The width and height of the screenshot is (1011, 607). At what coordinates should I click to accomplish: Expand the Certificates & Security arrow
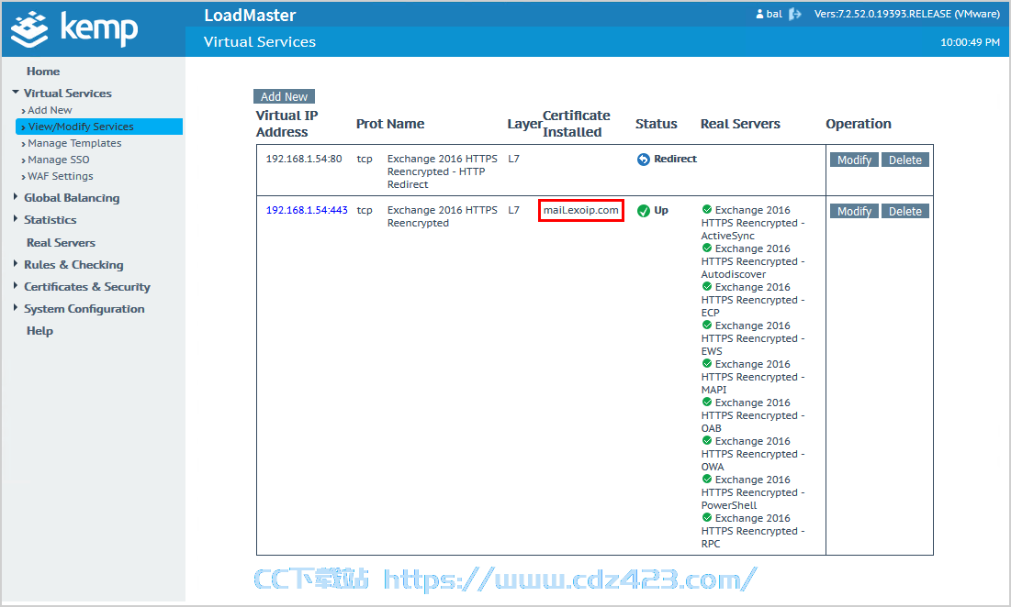point(16,286)
